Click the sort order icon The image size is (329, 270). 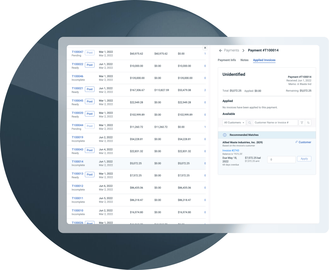(x=308, y=123)
